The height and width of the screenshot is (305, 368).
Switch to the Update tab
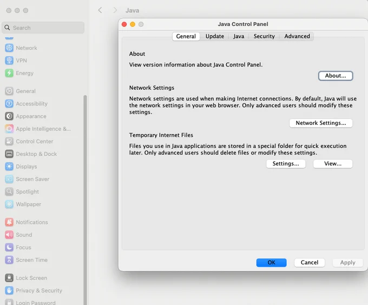(215, 36)
